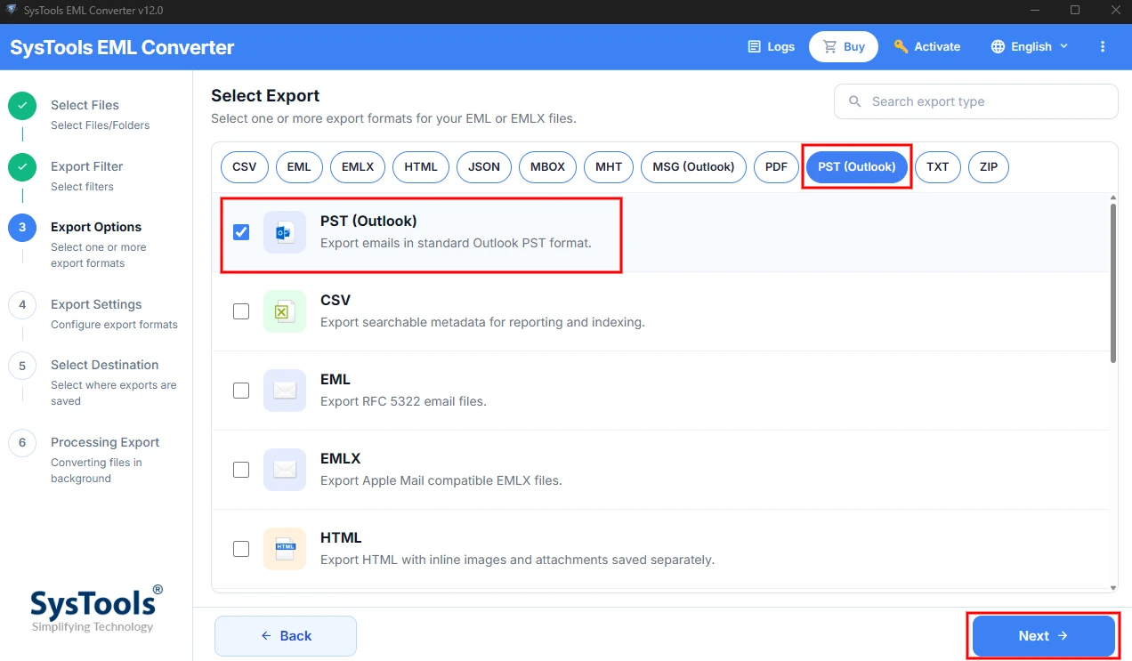Tick the EMLX export checkbox
The width and height of the screenshot is (1132, 661).
(241, 470)
